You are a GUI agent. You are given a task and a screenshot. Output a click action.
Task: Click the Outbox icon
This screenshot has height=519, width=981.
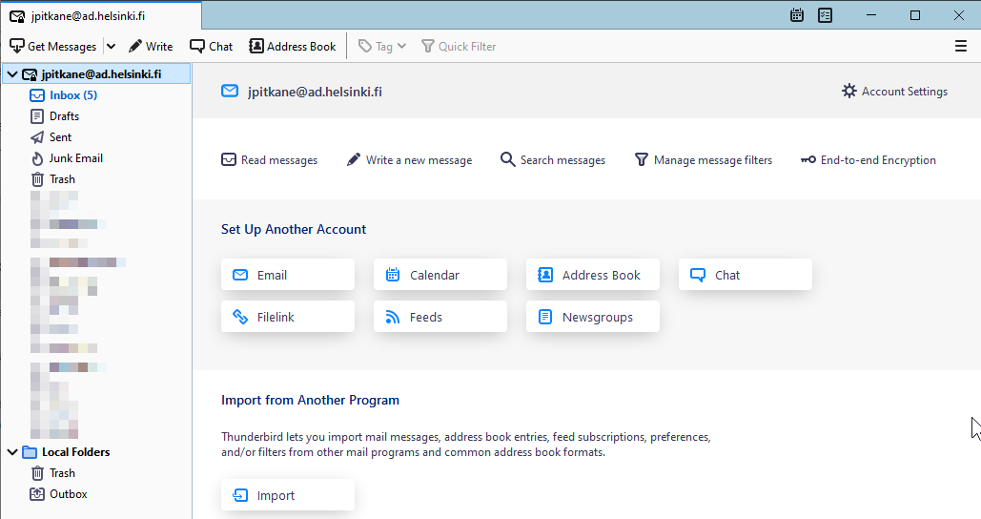pos(37,494)
